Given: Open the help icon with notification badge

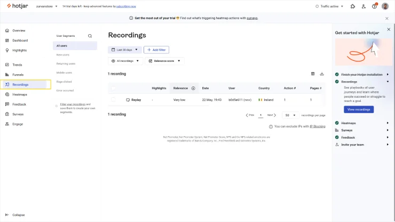Looking at the screenshot, I should [374, 6].
